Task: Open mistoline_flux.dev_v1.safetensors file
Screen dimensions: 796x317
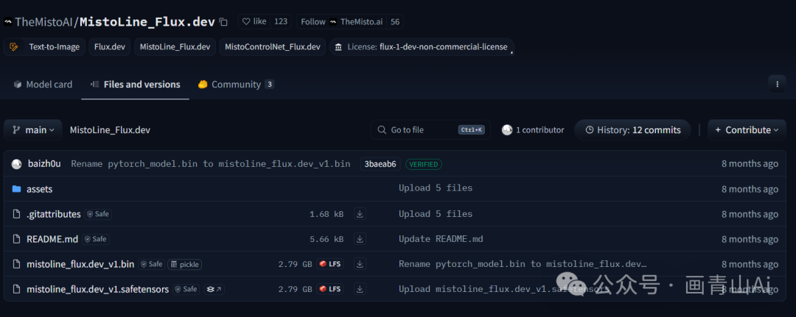Action: click(97, 290)
